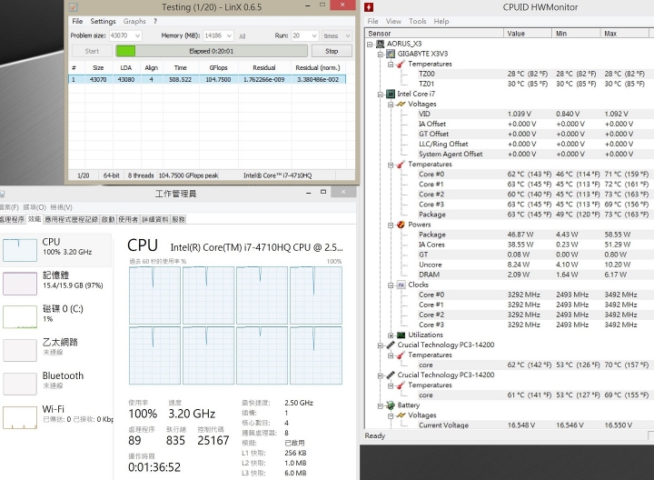This screenshot has height=480, width=654.
Task: Select the AORUS_X3 computer icon in HWMonitor
Action: [x=380, y=44]
